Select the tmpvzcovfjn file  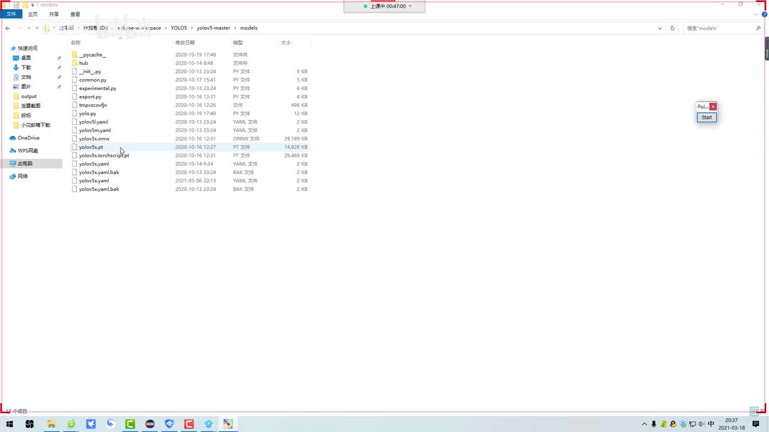point(93,105)
